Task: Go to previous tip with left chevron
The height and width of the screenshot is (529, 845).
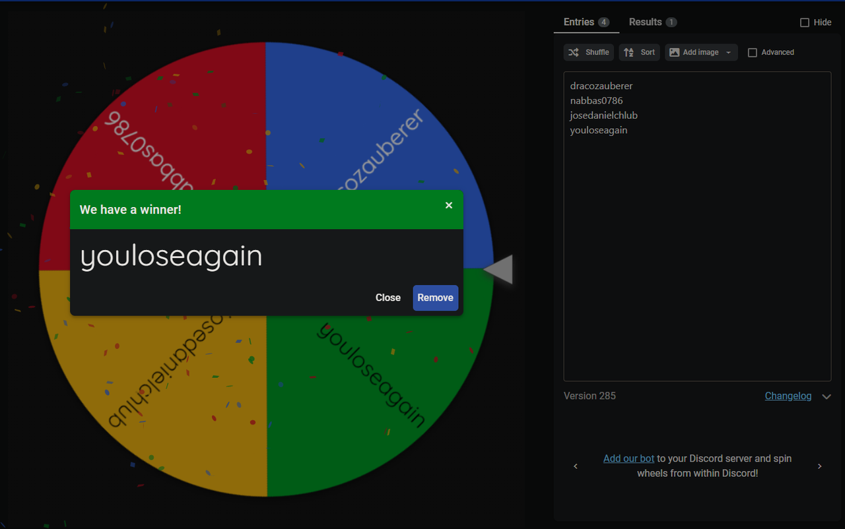Action: [576, 466]
